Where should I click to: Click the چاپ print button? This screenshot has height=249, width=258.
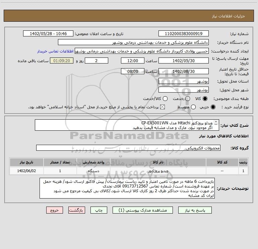click(x=99, y=210)
